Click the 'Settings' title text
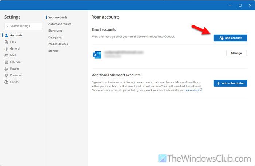Viewport: 255px width, 166px height. [x=12, y=17]
